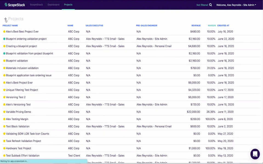
Task: Click the Test Client name cell
Action: click(x=74, y=156)
